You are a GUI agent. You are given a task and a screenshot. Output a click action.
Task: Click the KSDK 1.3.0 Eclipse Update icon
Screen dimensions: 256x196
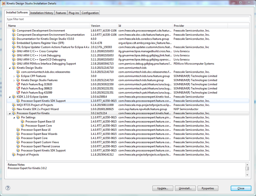point(14,97)
